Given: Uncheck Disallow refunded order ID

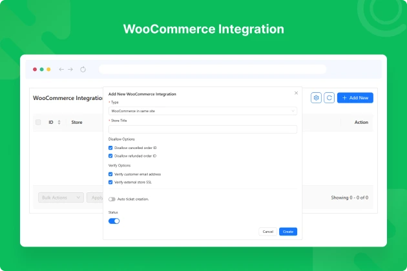Looking at the screenshot, I should (x=110, y=156).
